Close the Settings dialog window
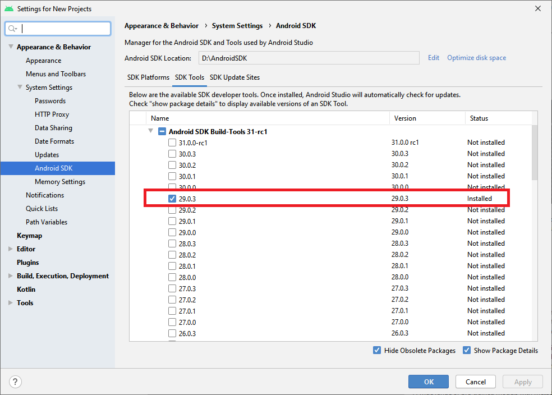This screenshot has height=395, width=552. [x=537, y=8]
